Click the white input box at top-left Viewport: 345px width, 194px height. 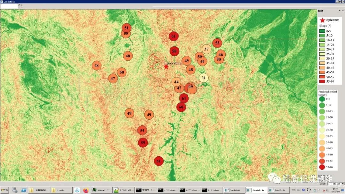pyautogui.click(x=9, y=5)
